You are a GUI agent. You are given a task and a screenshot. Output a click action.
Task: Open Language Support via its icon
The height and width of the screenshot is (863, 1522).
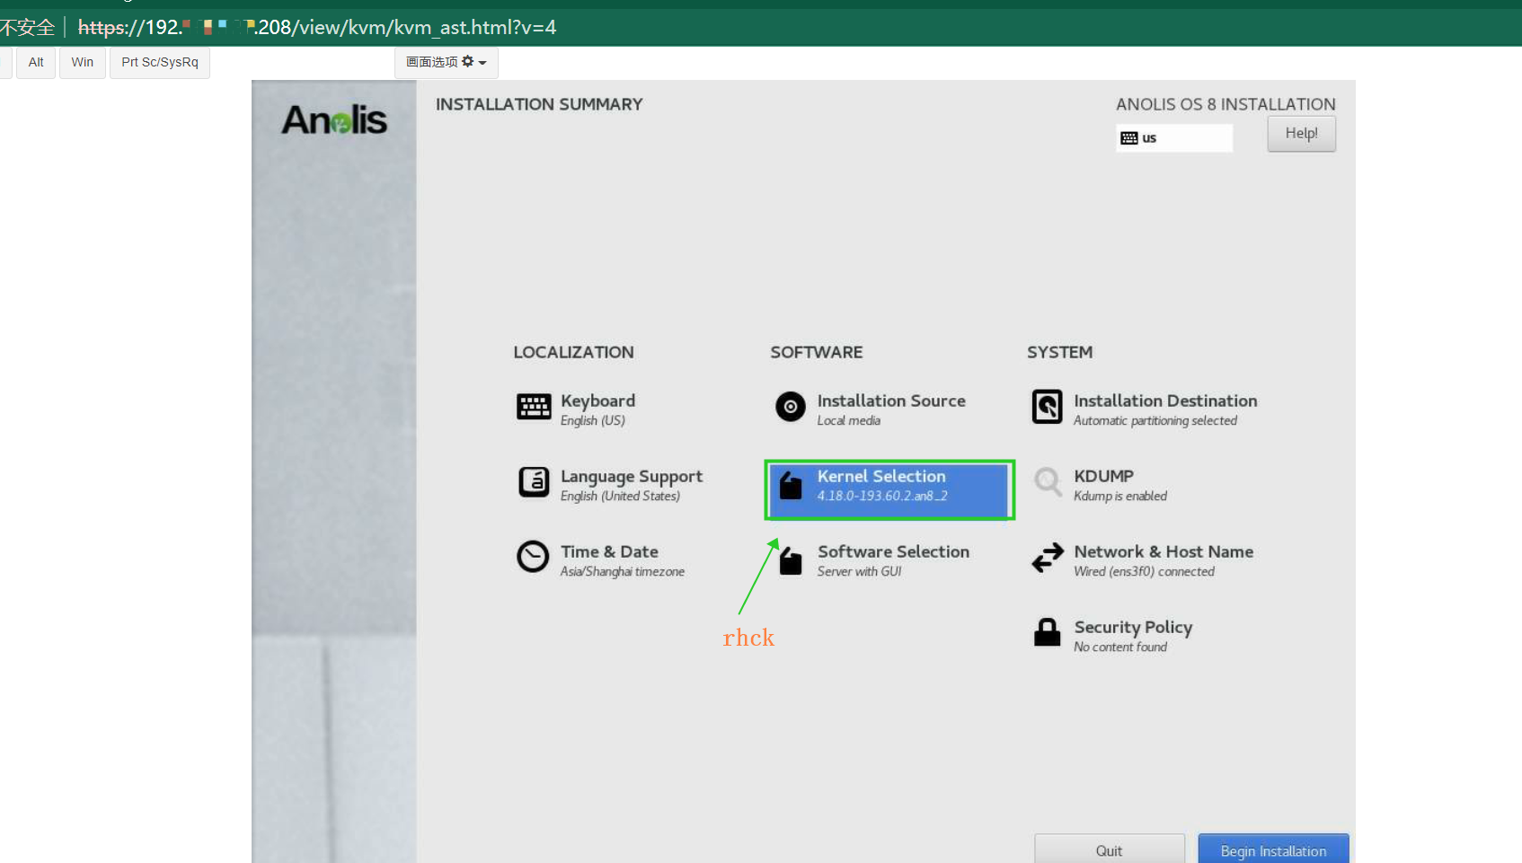click(x=534, y=482)
